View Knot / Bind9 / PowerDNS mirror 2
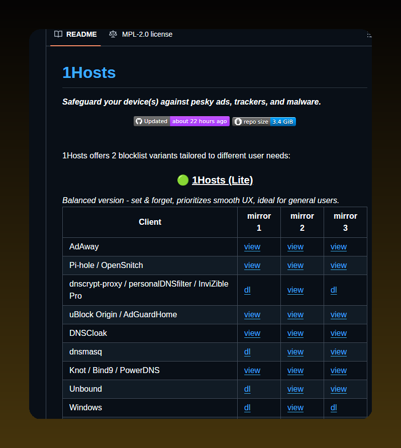401x448 pixels. [x=295, y=370]
